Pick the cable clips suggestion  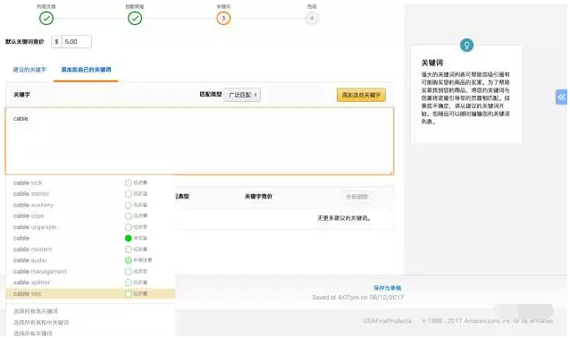point(90,216)
